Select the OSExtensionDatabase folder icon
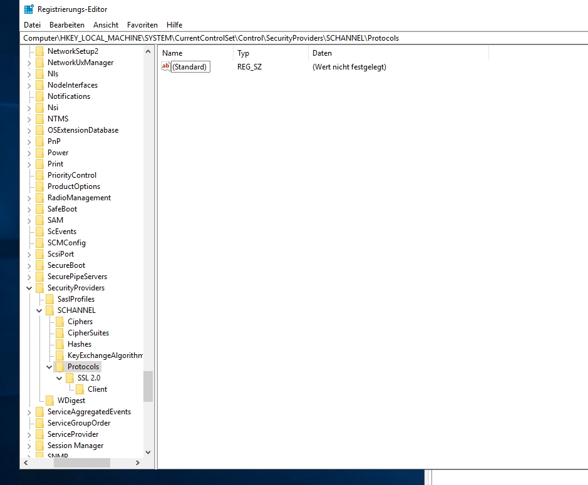The image size is (588, 485). [39, 130]
